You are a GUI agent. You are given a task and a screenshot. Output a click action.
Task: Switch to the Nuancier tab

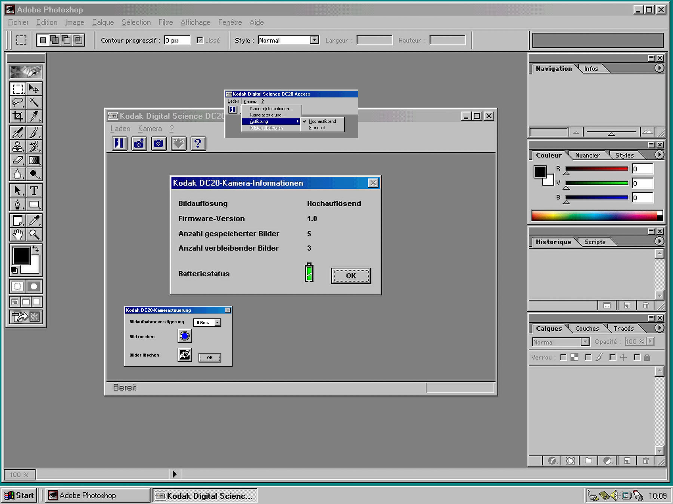[x=587, y=155]
